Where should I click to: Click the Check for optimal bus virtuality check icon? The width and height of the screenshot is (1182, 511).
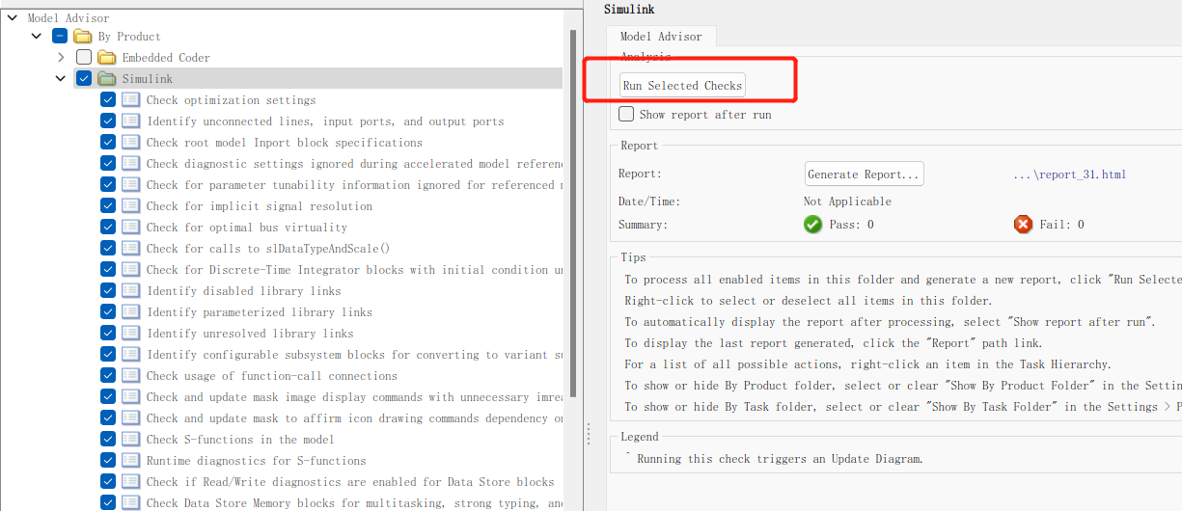pos(130,228)
